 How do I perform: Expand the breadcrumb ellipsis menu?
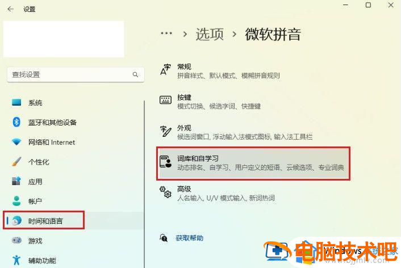tap(166, 33)
